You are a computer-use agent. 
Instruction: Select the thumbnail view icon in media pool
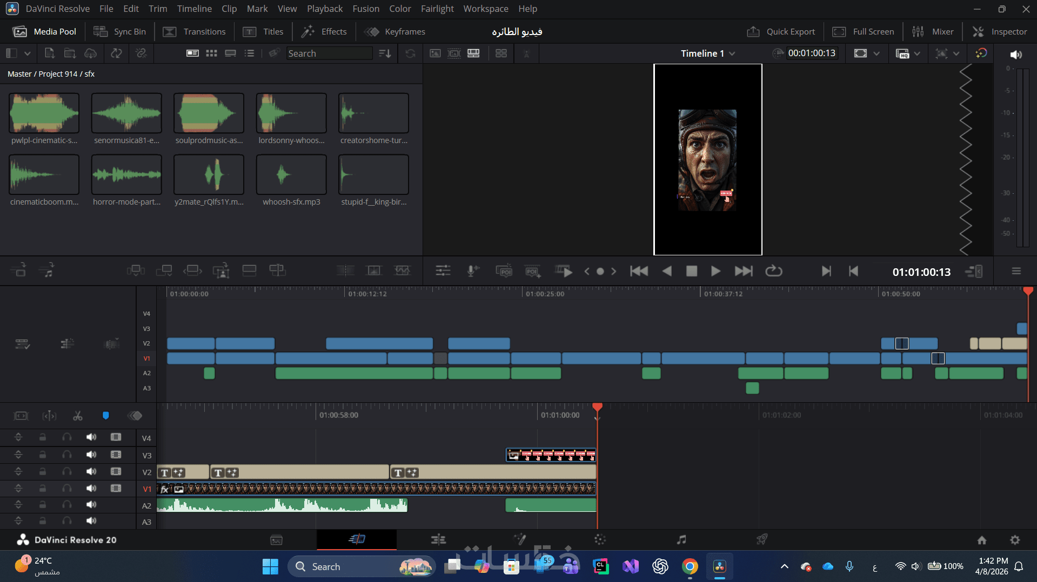(x=211, y=53)
